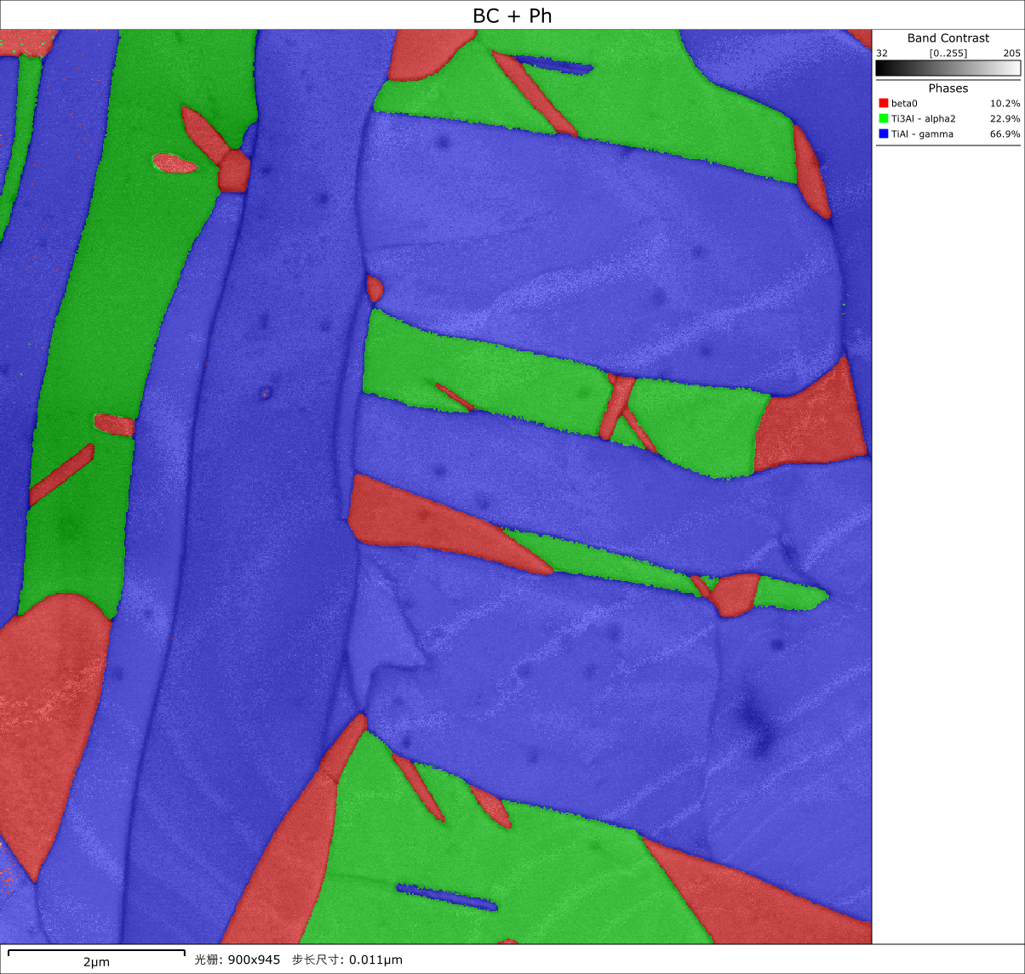Click the 66.9% gamma fraction value

tap(1005, 134)
